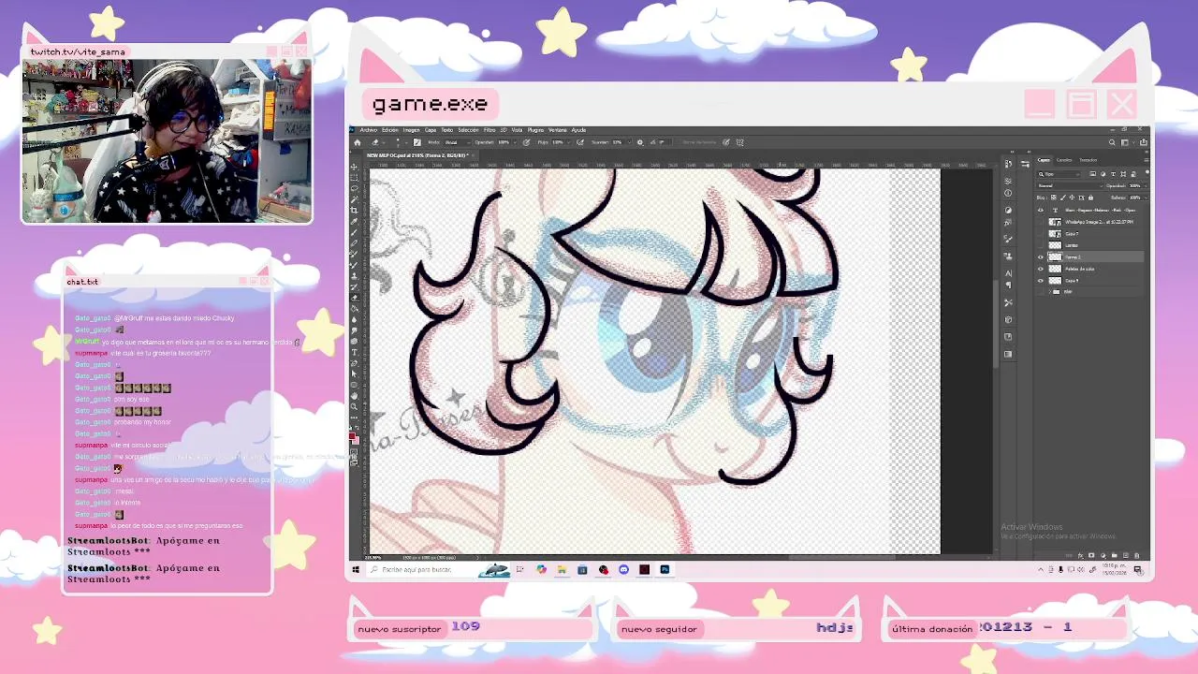Screen dimensions: 1198x674
Task: Open the Filtro menu
Action: pyautogui.click(x=489, y=130)
